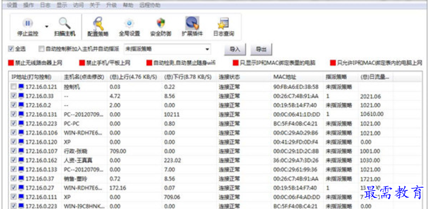Toggle red square 自动检测,自动禁止随身wifi

point(149,63)
